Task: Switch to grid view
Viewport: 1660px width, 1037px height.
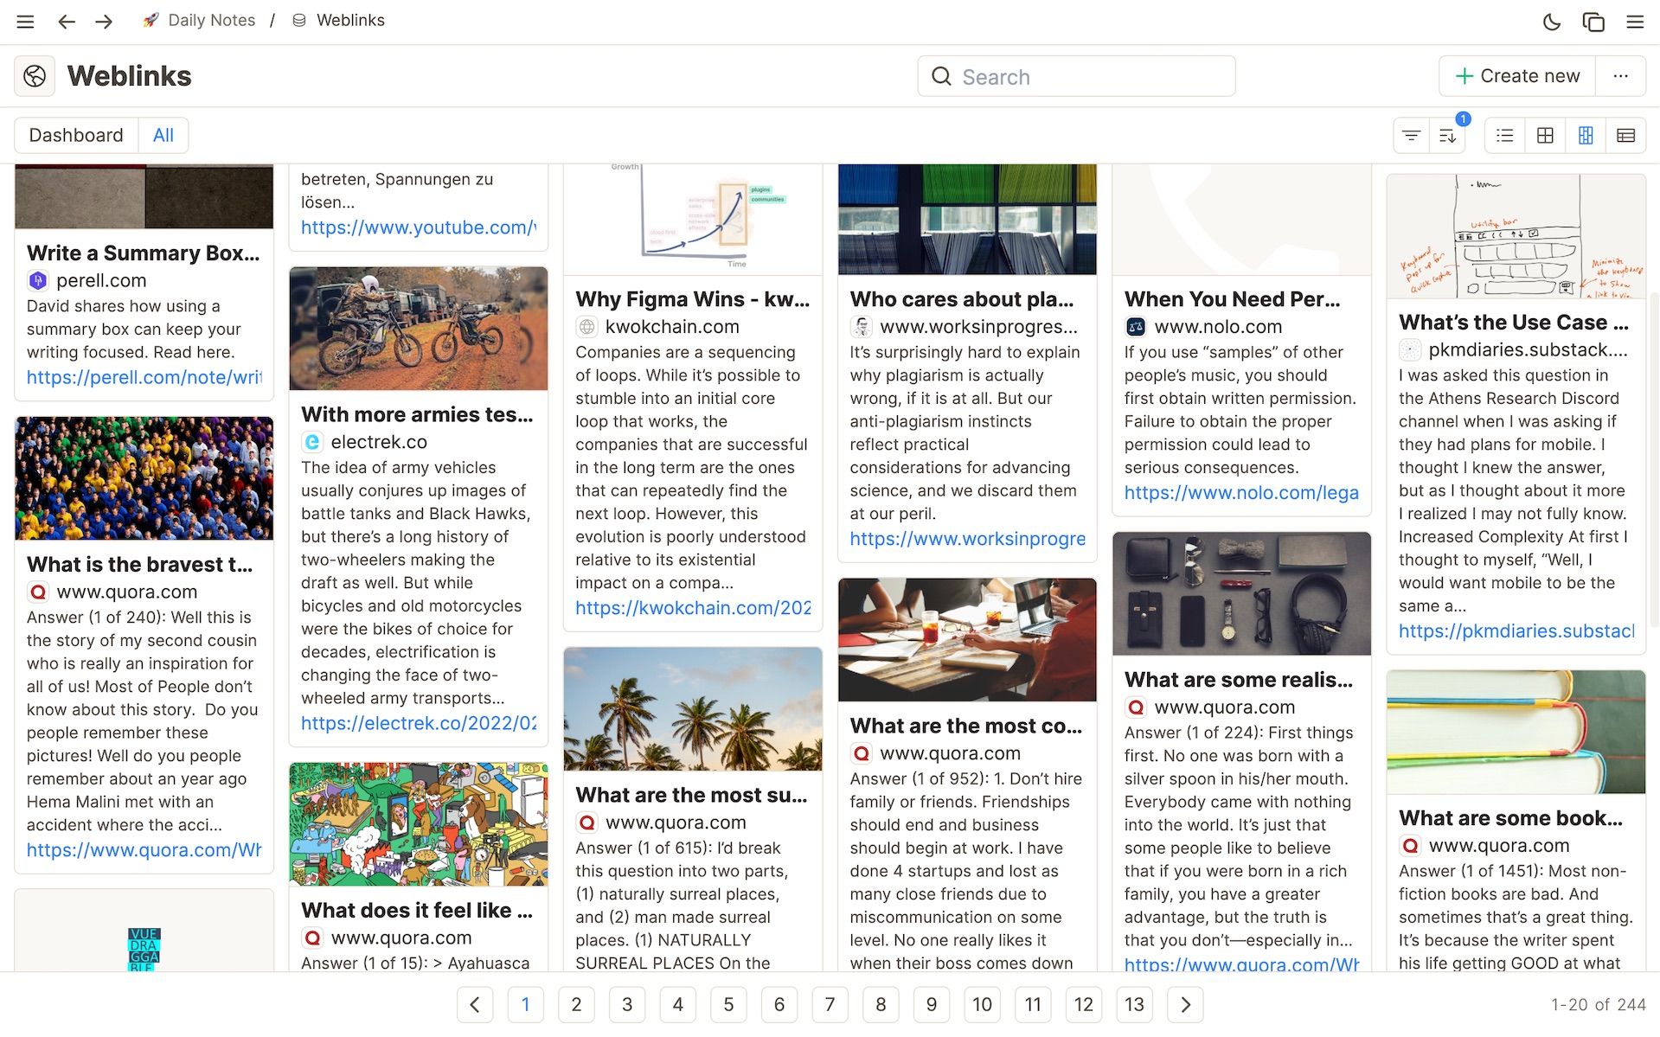Action: tap(1545, 135)
